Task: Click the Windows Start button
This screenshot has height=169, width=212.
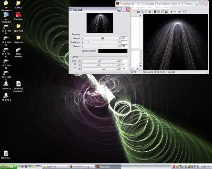Action: coord(8,166)
